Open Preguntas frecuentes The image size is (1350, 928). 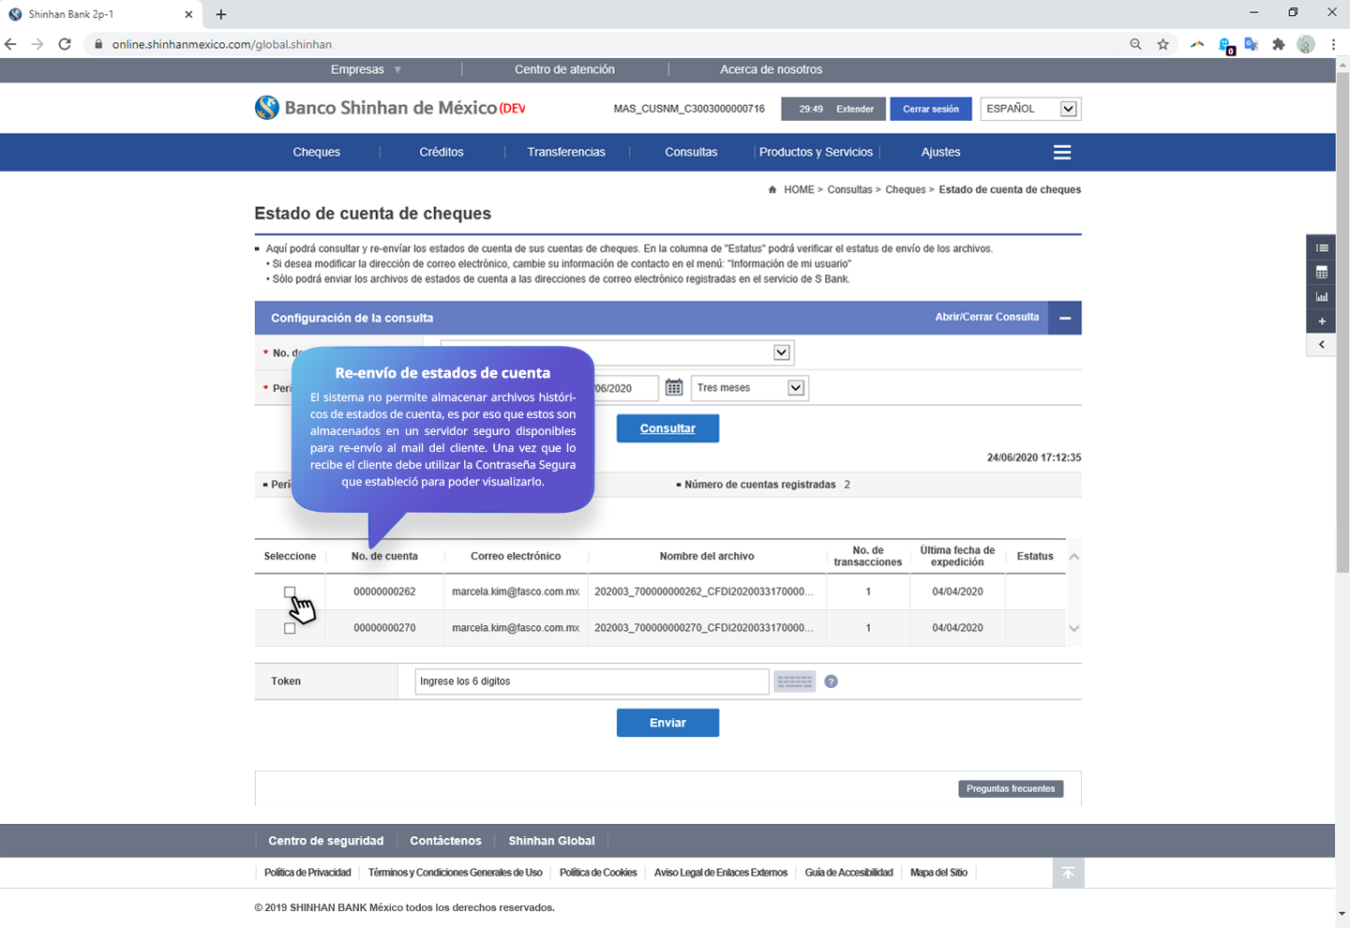[x=1011, y=789]
